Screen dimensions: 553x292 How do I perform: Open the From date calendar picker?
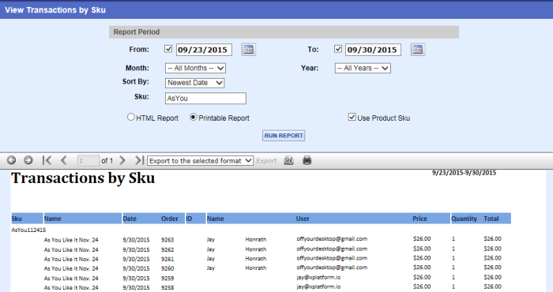tap(248, 49)
